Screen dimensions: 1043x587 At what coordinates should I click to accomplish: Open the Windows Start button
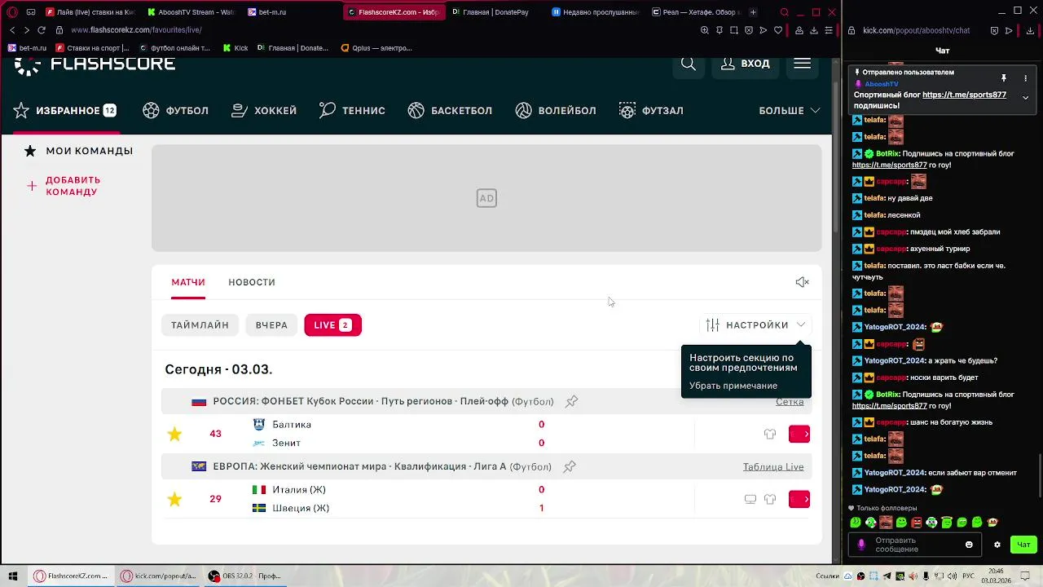tap(12, 576)
